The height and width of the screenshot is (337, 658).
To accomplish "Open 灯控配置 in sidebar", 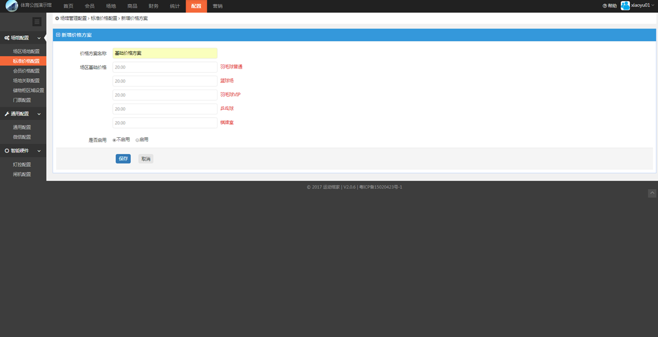I will click(23, 164).
